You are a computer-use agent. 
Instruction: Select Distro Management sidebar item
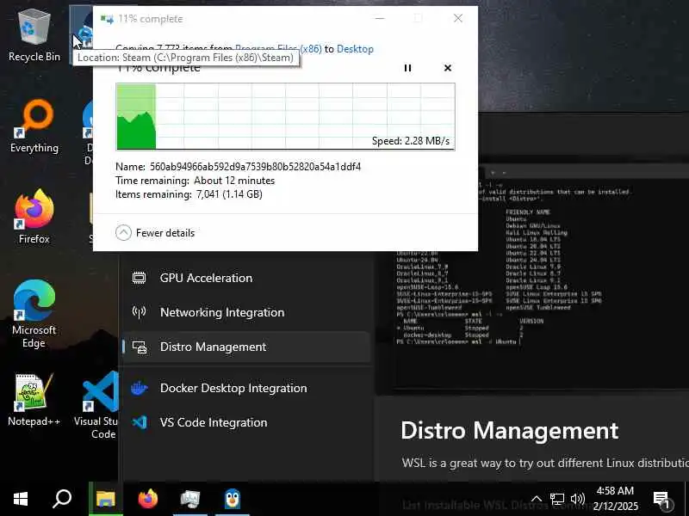pyautogui.click(x=246, y=347)
